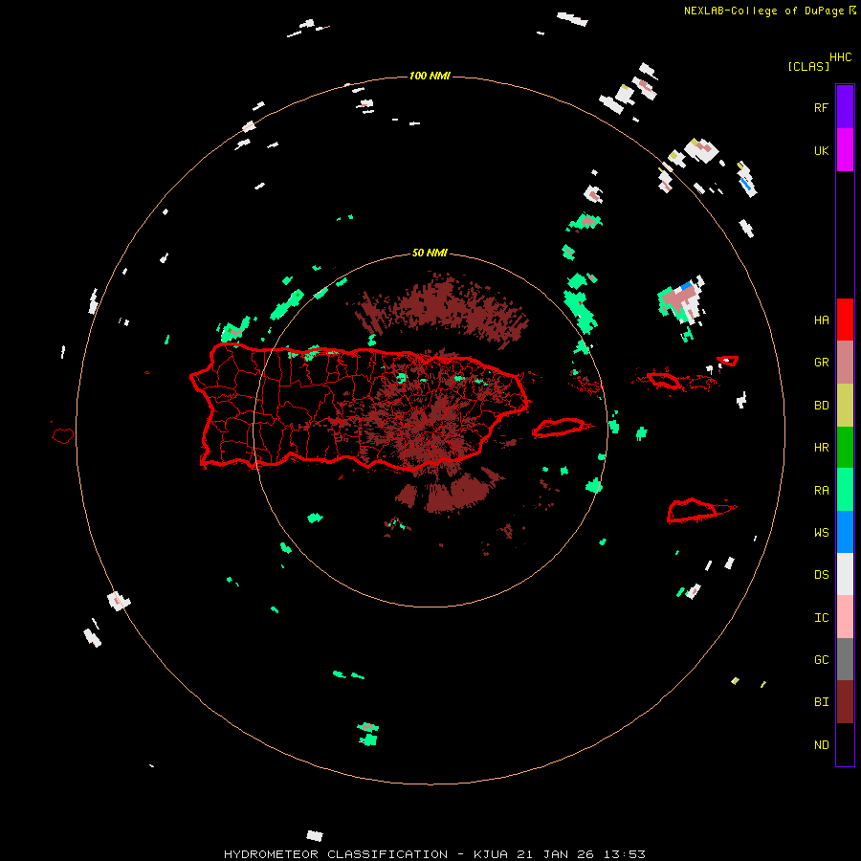Click the GR legend label
This screenshot has height=861, width=861.
point(821,362)
